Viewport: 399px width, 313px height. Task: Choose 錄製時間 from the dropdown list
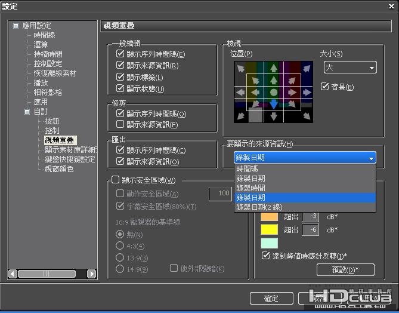(x=305, y=188)
